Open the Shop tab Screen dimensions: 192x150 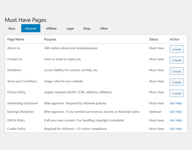87,28
